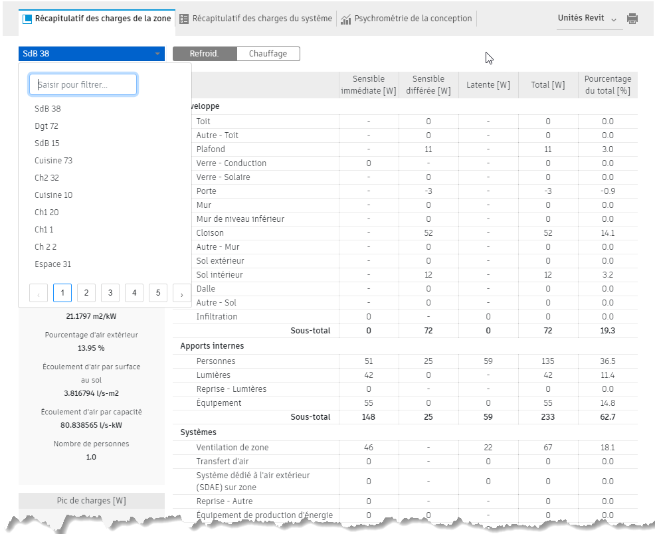Click the Personnes row label
Viewport: 655px width, 534px height.
point(216,361)
